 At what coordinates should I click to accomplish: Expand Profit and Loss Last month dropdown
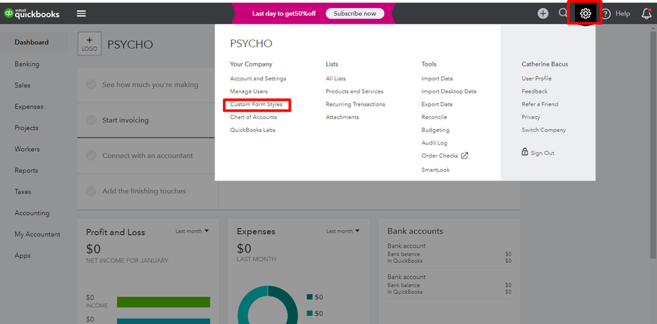[x=192, y=231]
